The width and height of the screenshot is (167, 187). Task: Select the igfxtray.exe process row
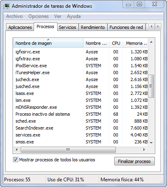[81, 59]
